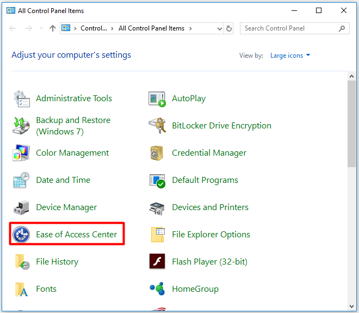The height and width of the screenshot is (313, 359).
Task: Click the scrollbar up arrow
Action: [x=352, y=77]
